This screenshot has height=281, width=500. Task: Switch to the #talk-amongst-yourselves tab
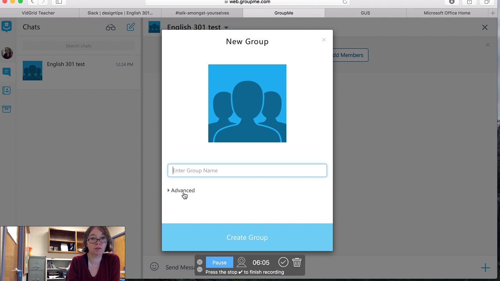[x=202, y=13]
